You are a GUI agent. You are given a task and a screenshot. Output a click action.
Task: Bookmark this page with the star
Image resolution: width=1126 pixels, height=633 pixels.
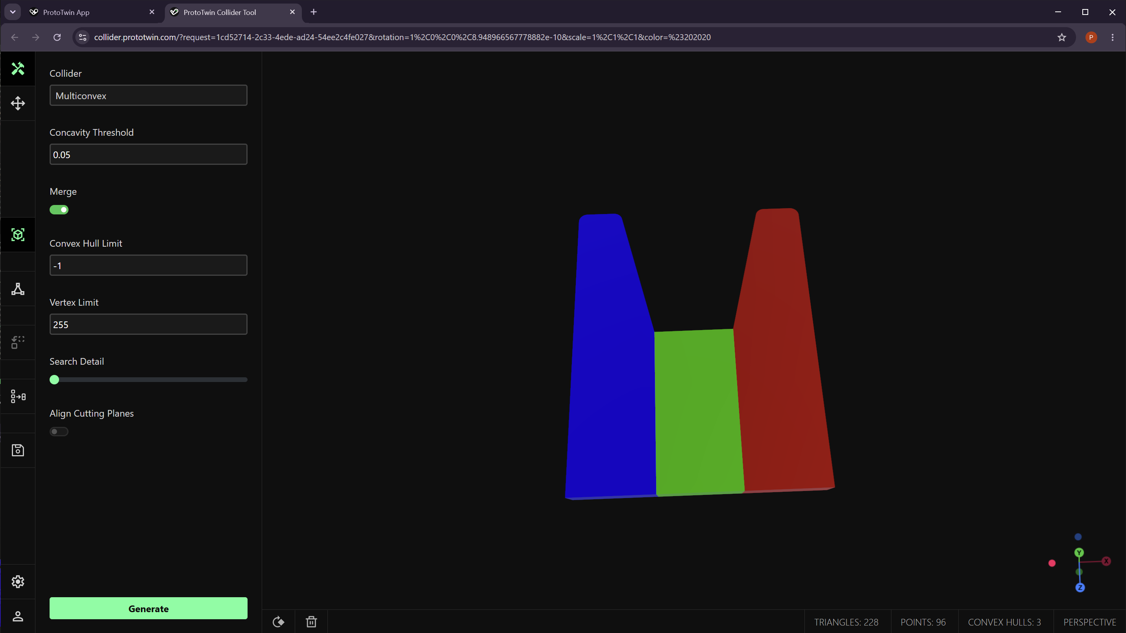click(1062, 37)
